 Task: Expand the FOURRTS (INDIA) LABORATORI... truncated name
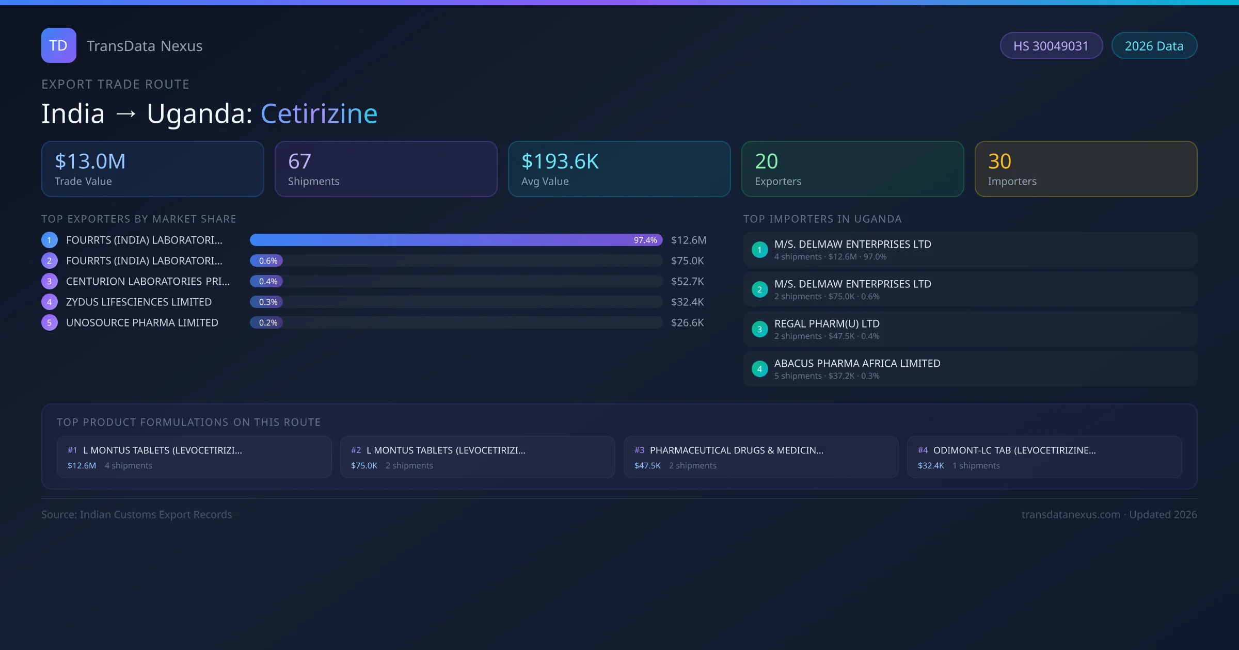tap(143, 240)
